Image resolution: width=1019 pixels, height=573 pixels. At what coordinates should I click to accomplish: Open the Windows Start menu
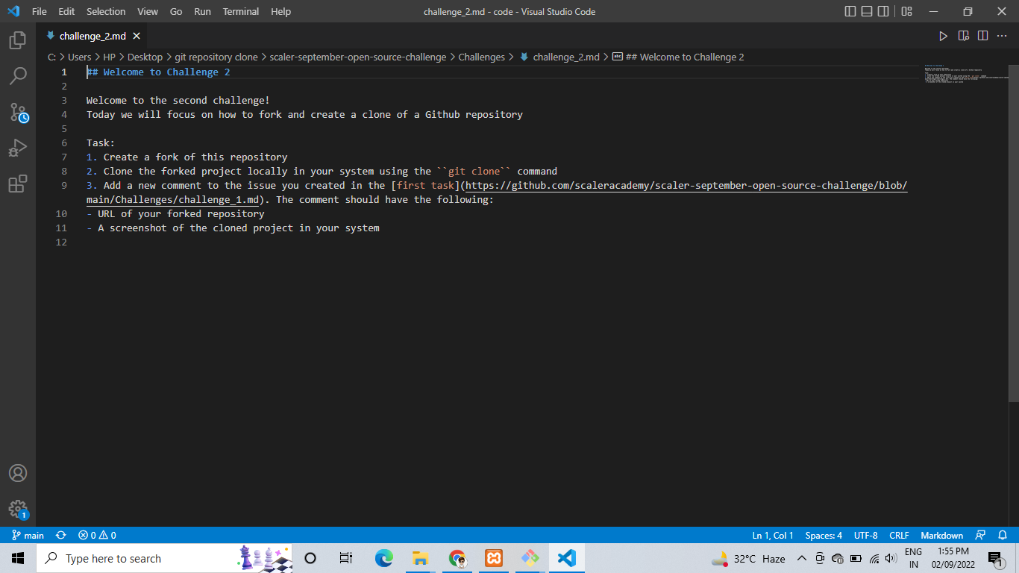pyautogui.click(x=18, y=558)
